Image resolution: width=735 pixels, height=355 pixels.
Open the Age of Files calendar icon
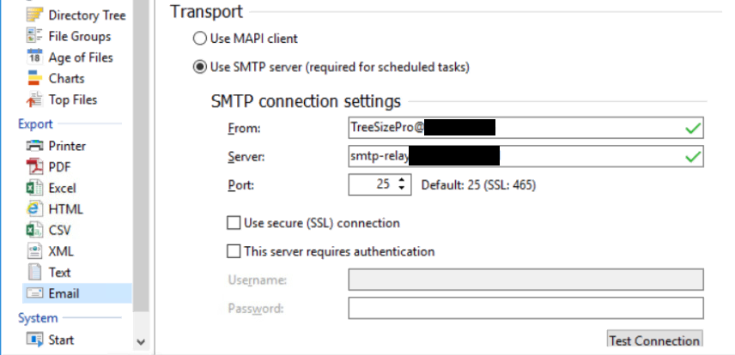[x=34, y=57]
